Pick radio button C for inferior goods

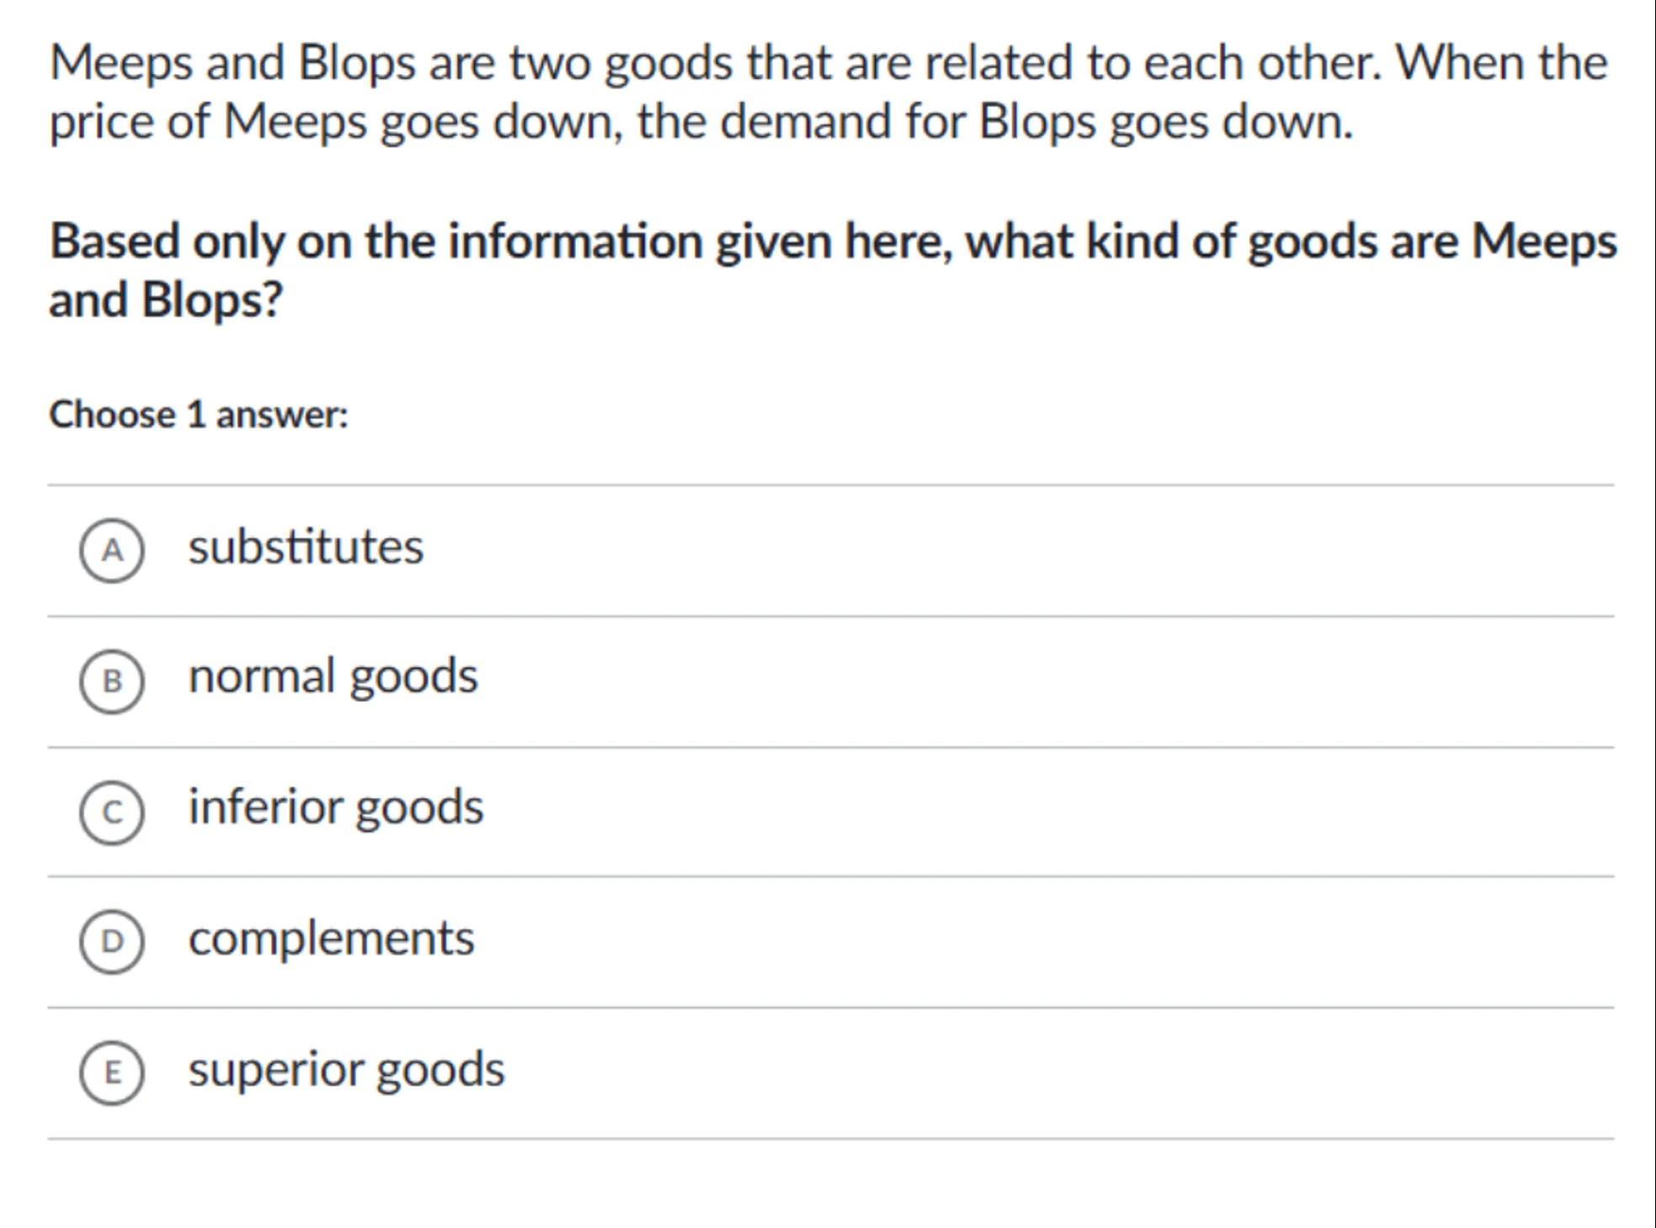(x=112, y=811)
